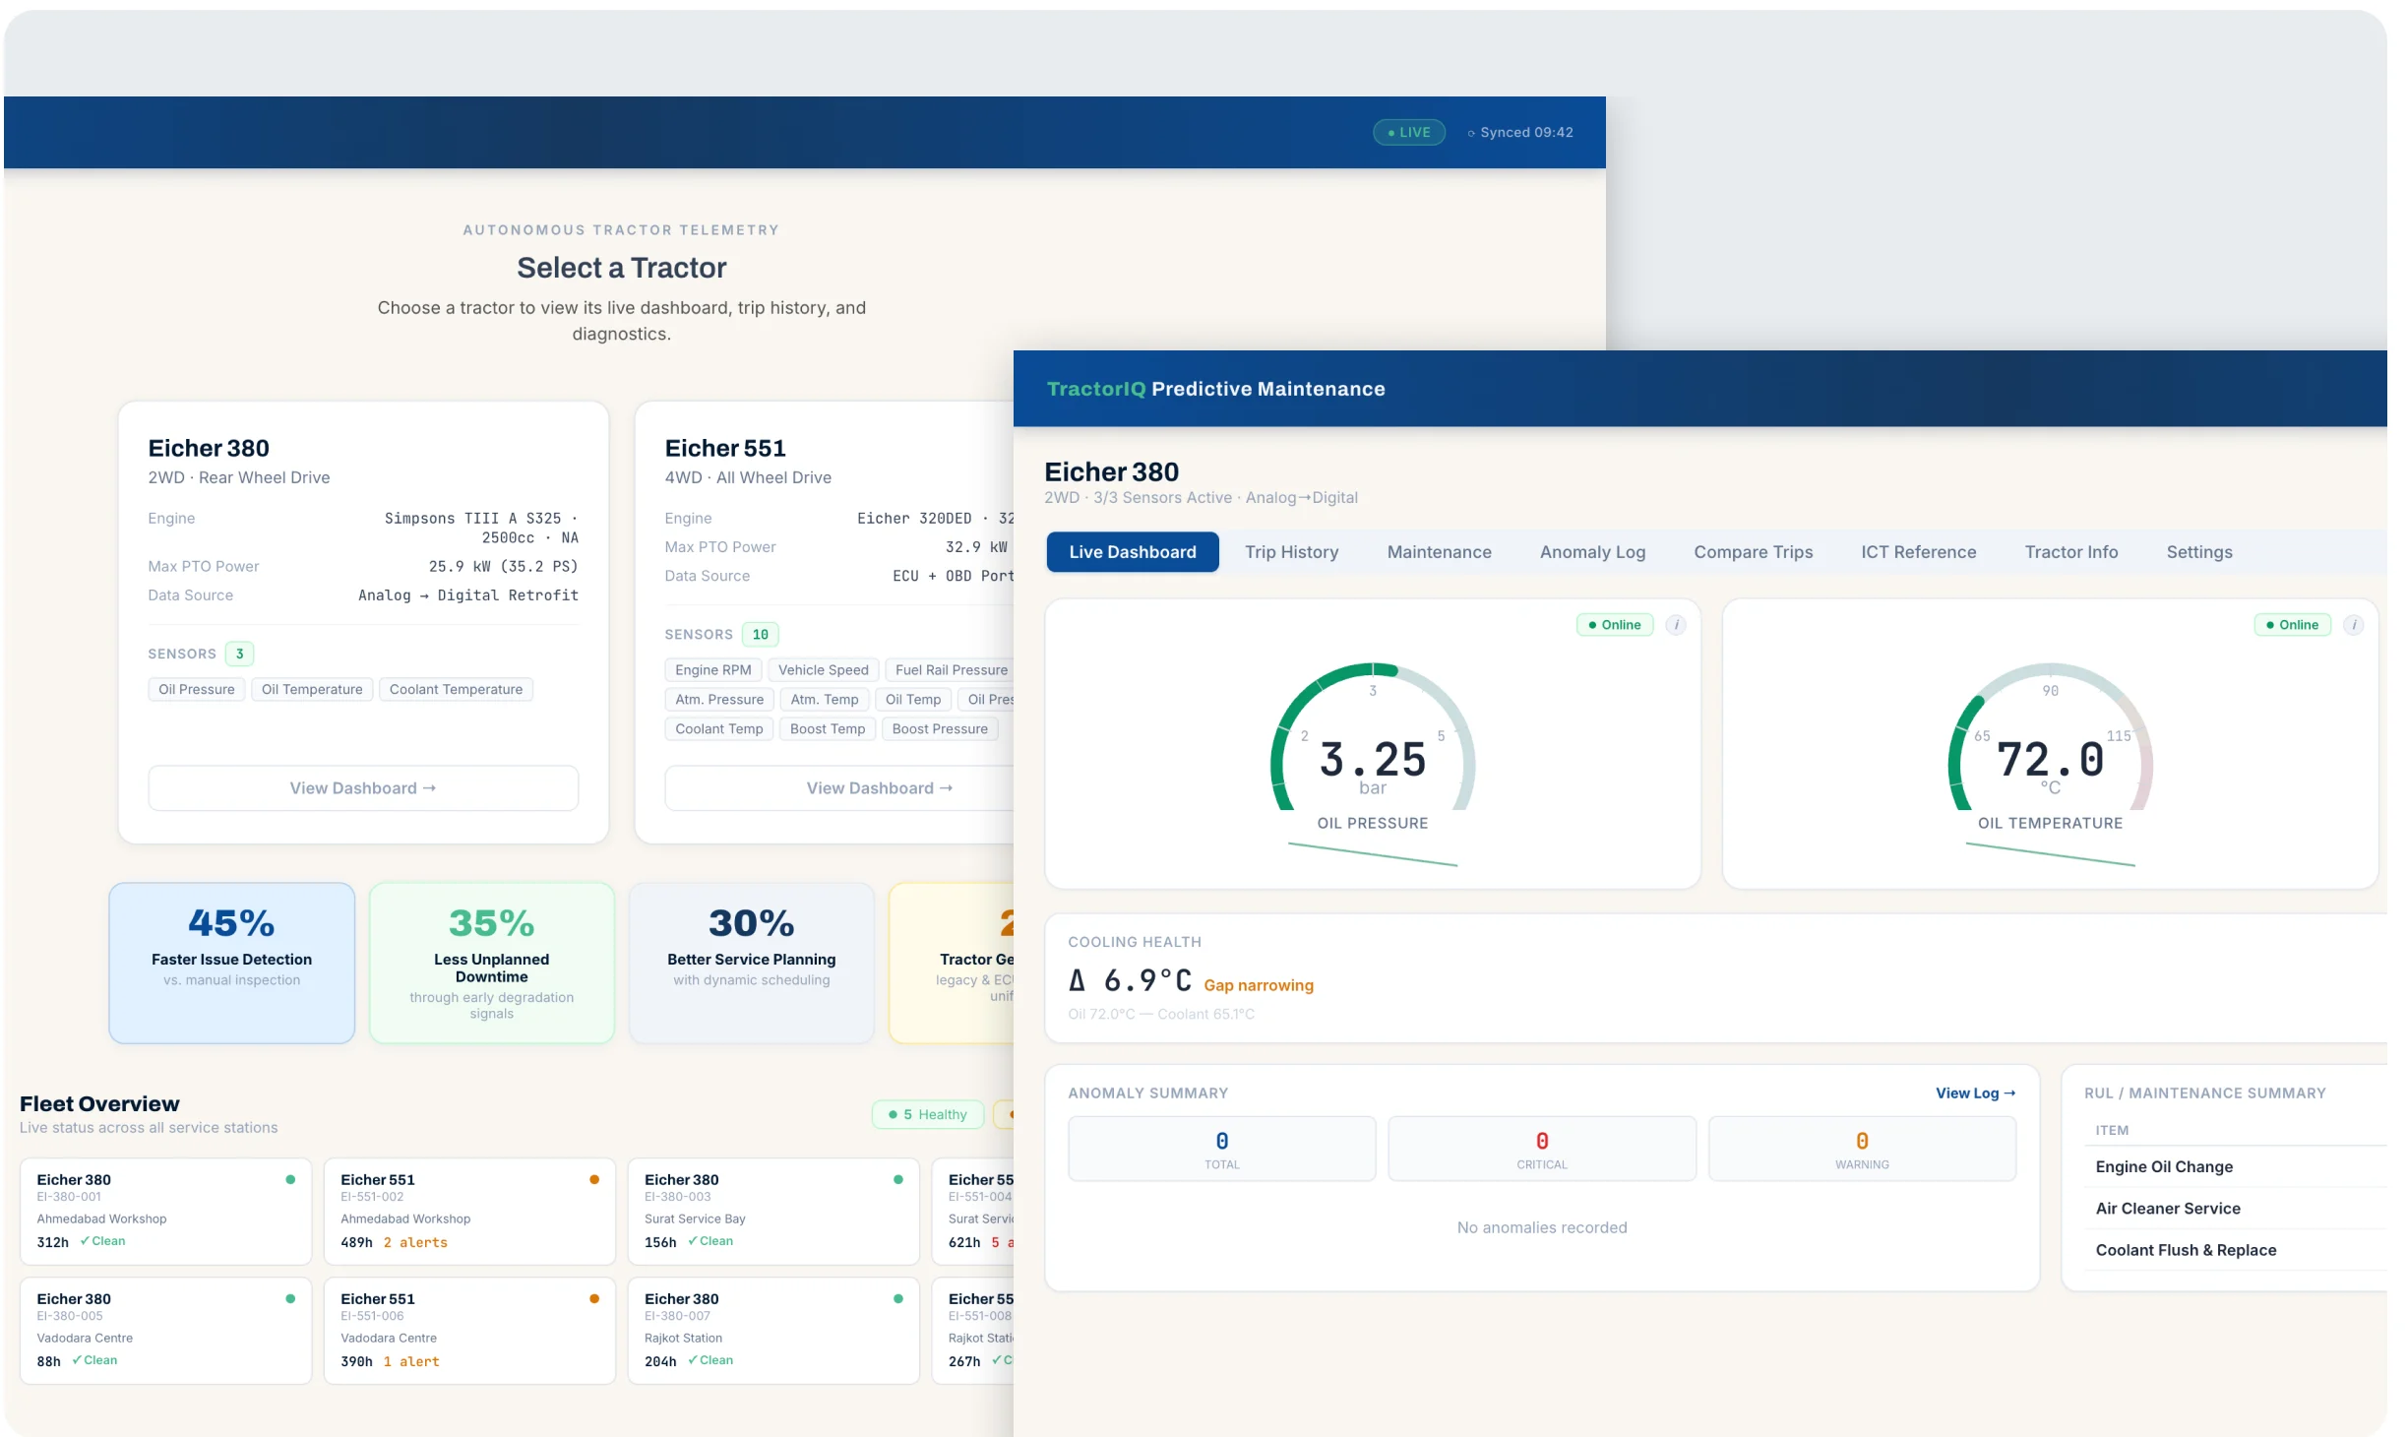Click the Atm. Temp sensor chip
The image size is (2407, 1437).
coord(825,700)
